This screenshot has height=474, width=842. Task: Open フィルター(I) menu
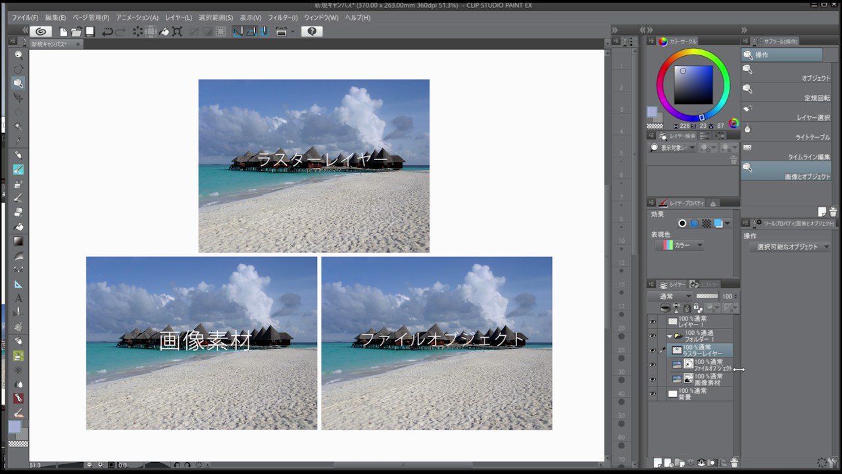(x=283, y=17)
